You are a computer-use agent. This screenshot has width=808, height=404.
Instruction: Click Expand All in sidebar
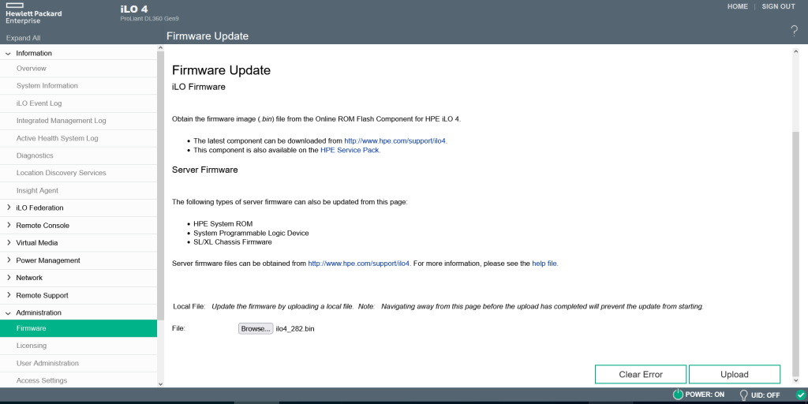tap(23, 38)
